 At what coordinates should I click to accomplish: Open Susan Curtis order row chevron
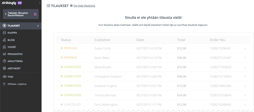tap(245, 48)
